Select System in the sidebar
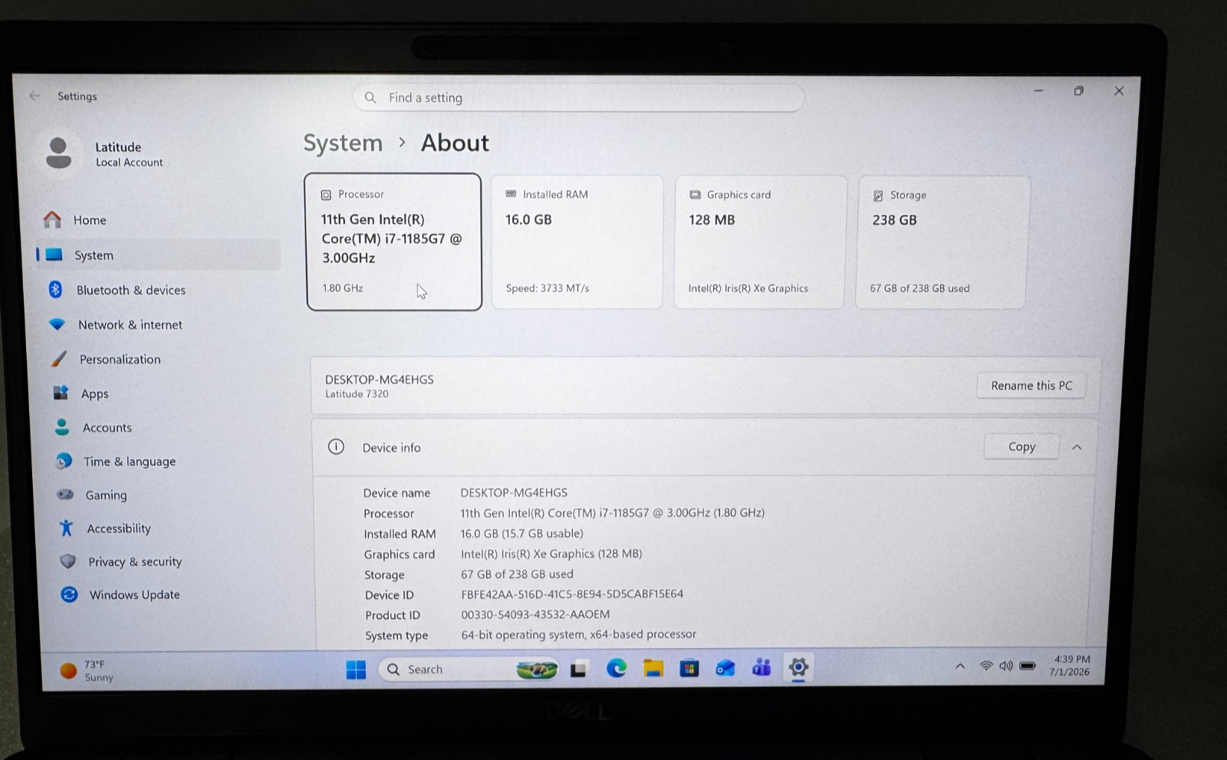 (x=159, y=255)
